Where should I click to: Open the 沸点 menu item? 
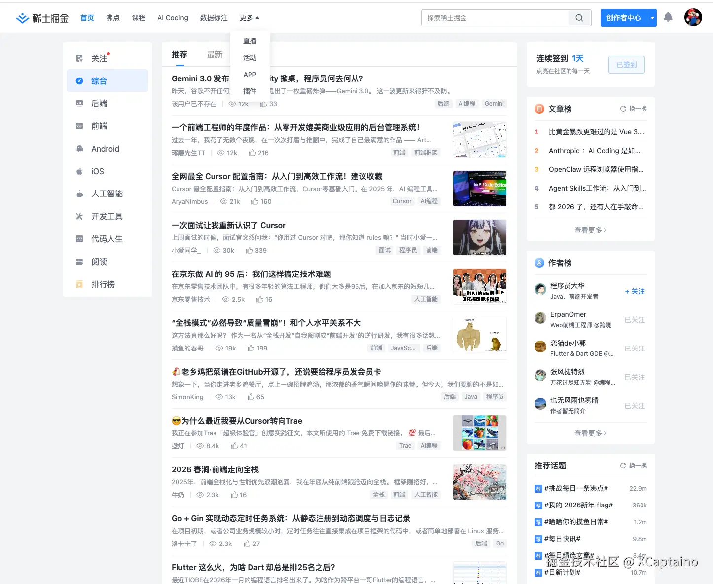click(x=112, y=17)
